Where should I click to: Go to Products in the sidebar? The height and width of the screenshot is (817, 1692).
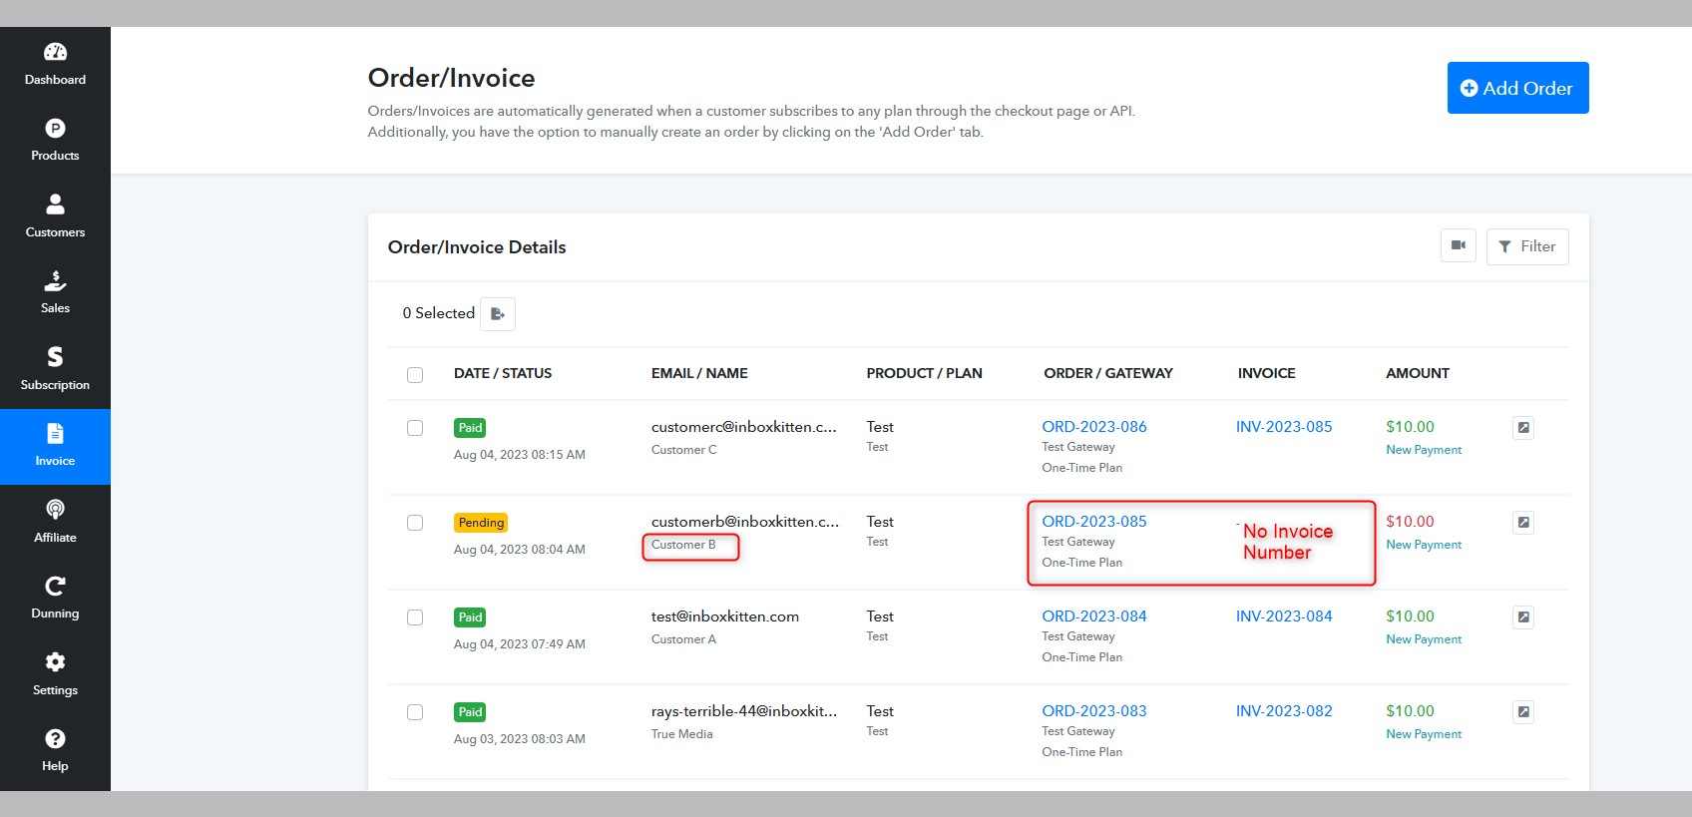(55, 141)
